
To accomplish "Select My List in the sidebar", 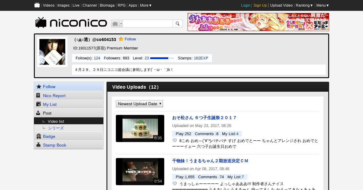I will pyautogui.click(x=69, y=104).
